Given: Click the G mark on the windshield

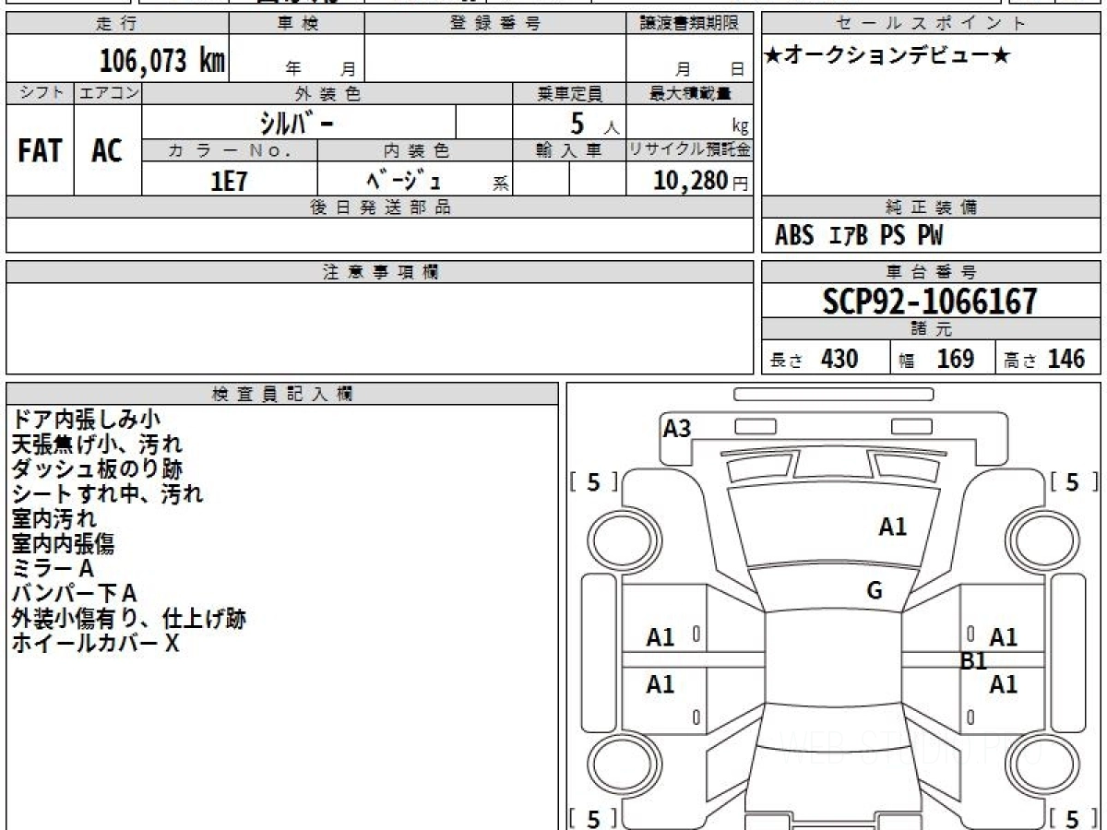Looking at the screenshot, I should tap(875, 591).
